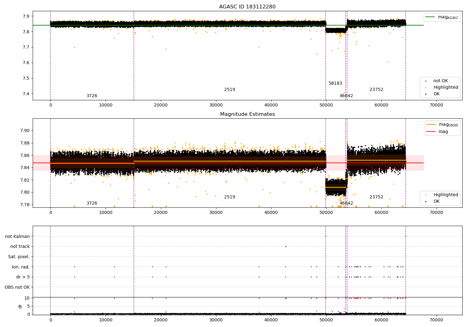This screenshot has width=467, height=327.
Task: Click y-tick 7.86 on Magnitude Estimates plot
Action: tap(25, 155)
